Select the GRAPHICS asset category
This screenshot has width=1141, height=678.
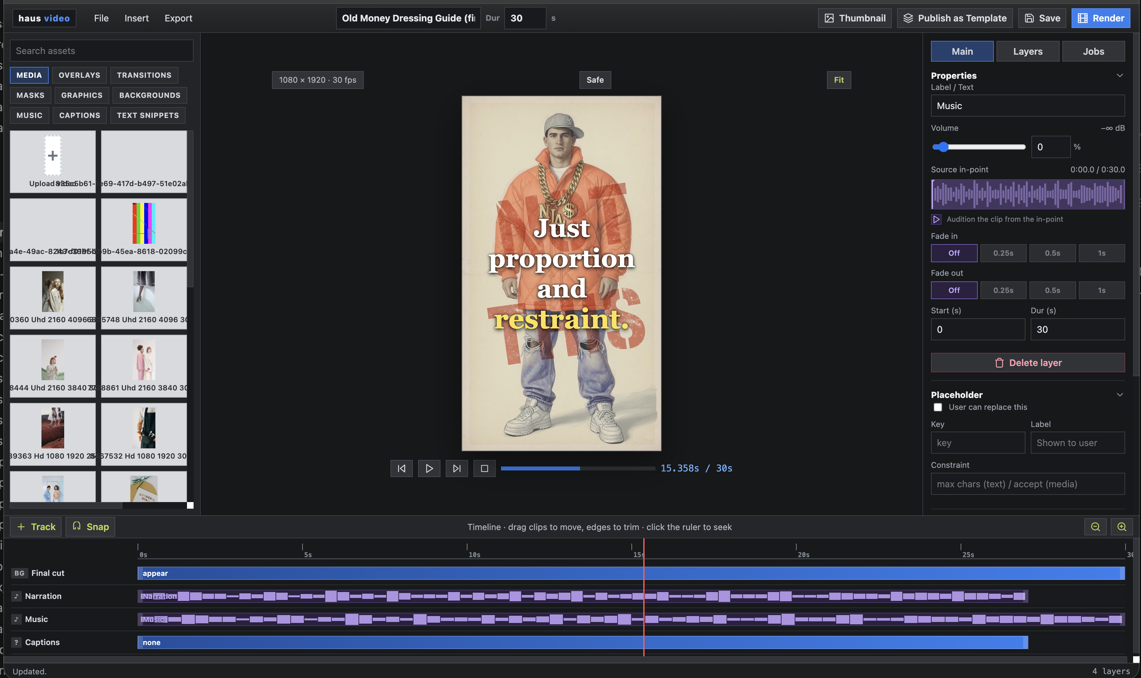pyautogui.click(x=82, y=96)
